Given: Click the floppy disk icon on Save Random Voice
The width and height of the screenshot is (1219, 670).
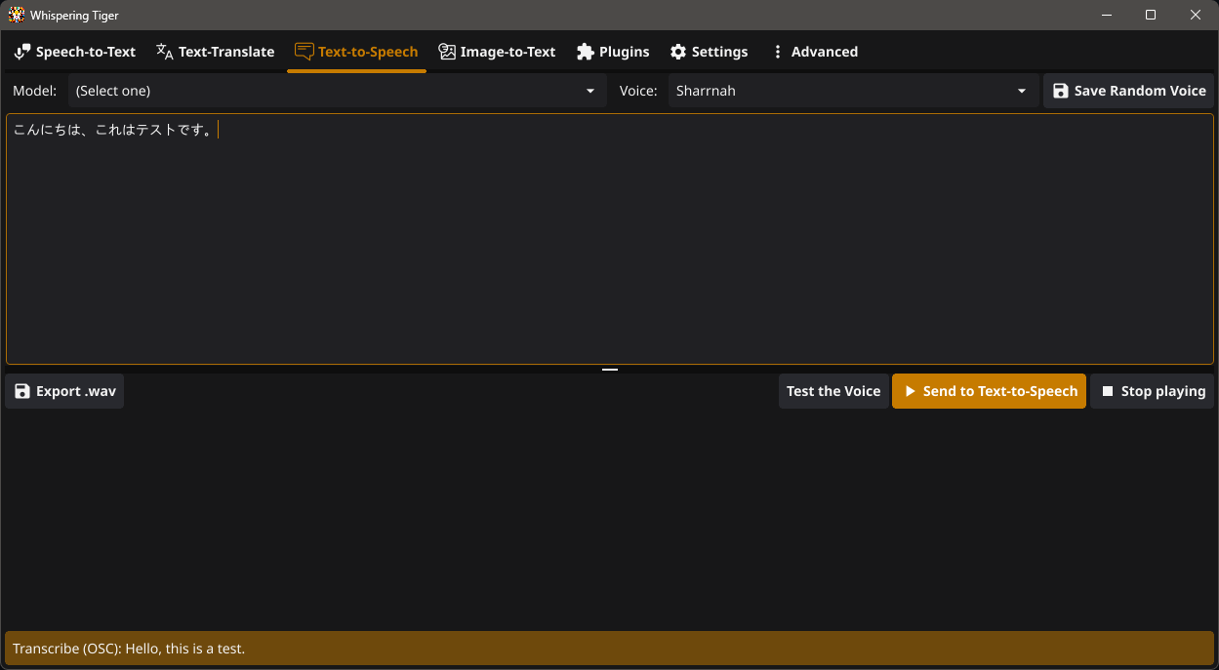Looking at the screenshot, I should [x=1061, y=91].
